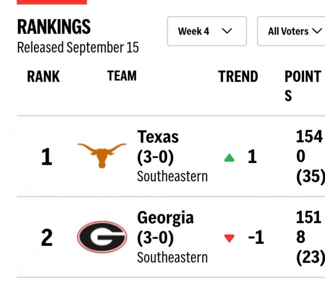Click the Georgia points value 1518

pyautogui.click(x=309, y=227)
